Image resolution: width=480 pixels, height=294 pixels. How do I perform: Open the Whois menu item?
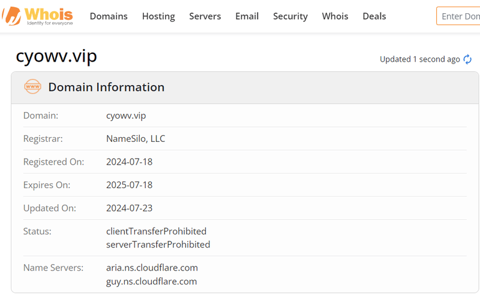coord(335,16)
